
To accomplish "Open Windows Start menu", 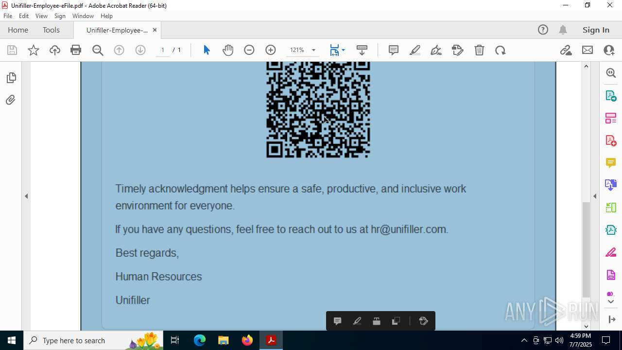I will click(x=12, y=340).
